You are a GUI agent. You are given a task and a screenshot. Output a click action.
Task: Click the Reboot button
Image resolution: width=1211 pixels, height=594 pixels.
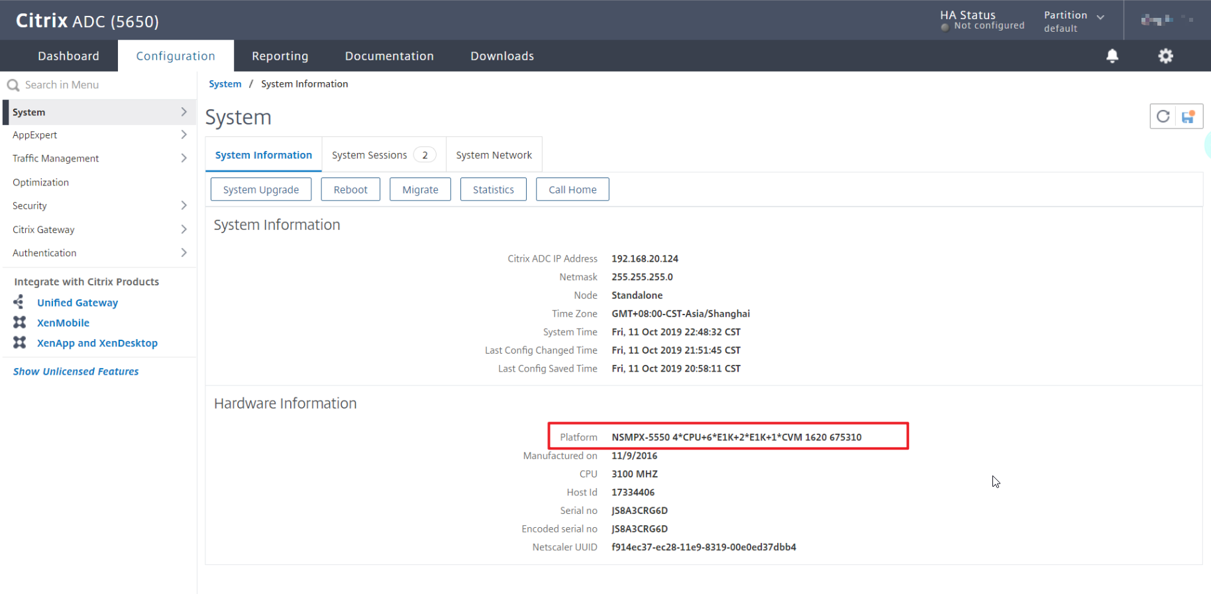coord(350,189)
